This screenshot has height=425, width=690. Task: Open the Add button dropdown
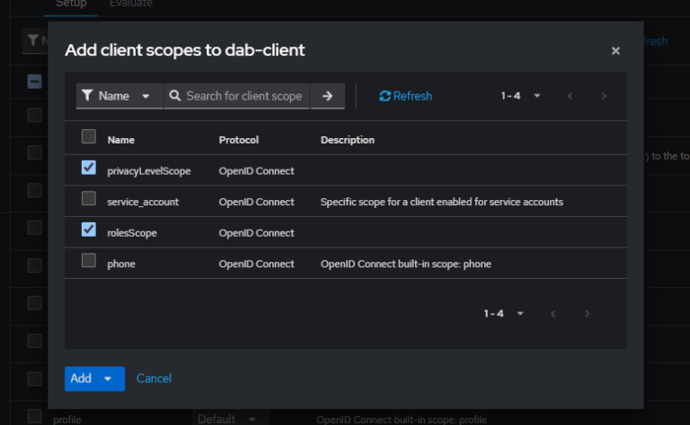coord(109,378)
